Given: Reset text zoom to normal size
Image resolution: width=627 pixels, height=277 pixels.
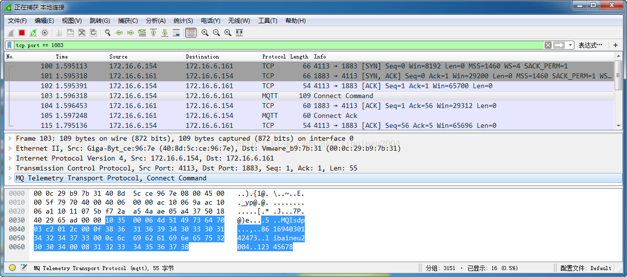Looking at the screenshot, I should pyautogui.click(x=228, y=33).
